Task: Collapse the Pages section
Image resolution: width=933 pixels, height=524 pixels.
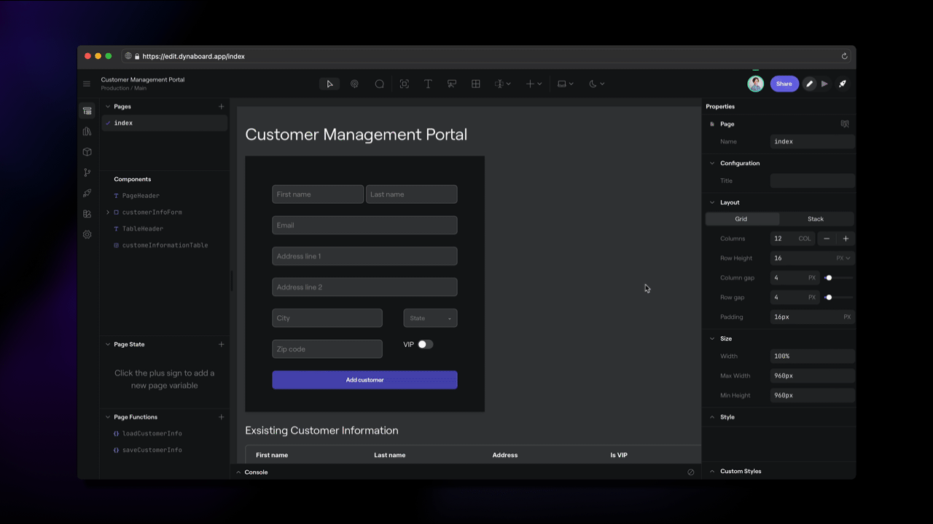Action: click(x=107, y=106)
